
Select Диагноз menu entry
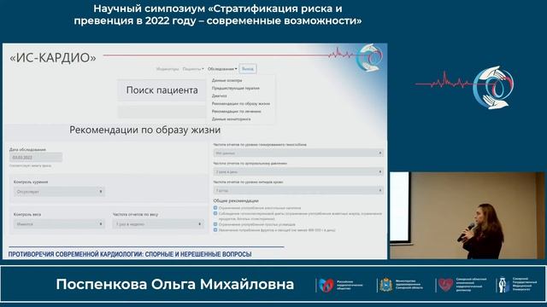click(219, 96)
